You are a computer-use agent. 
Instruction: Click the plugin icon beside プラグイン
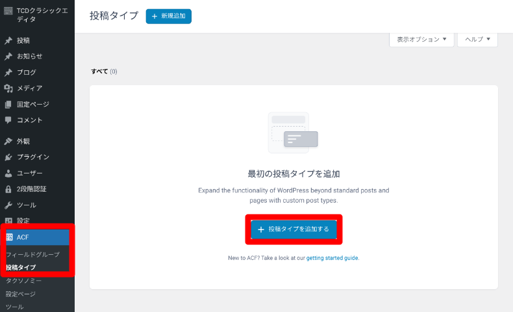(8, 157)
